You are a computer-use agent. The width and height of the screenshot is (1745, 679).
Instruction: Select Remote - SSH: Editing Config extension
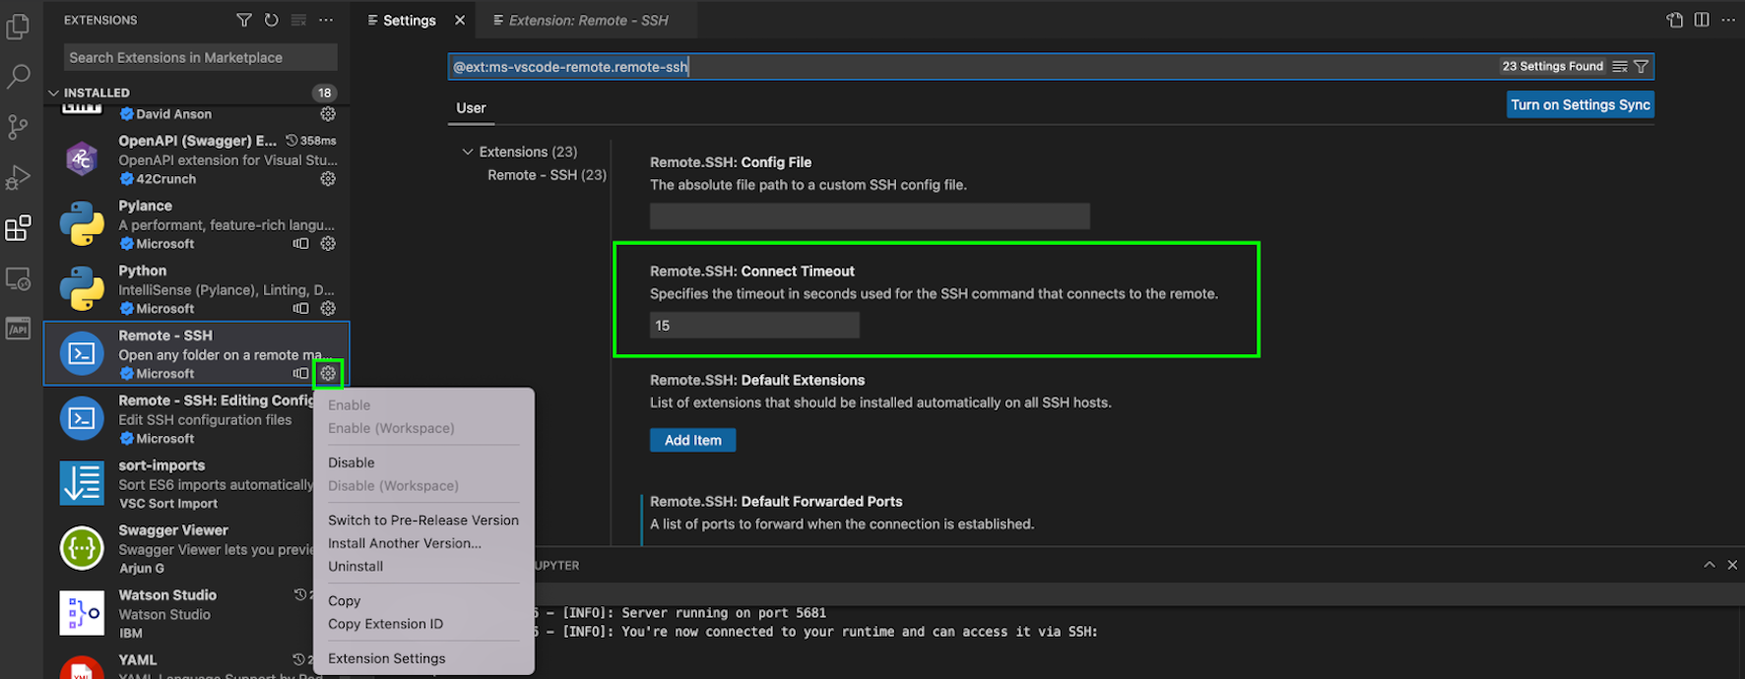coord(179,419)
